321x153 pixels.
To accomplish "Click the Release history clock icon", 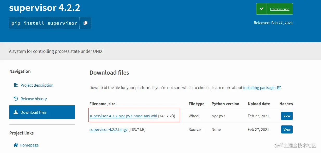I will click(16, 99).
